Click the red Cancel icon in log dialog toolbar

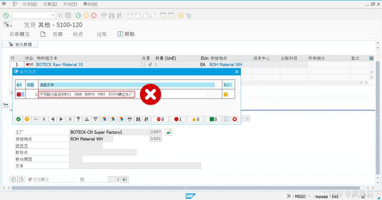235,119
